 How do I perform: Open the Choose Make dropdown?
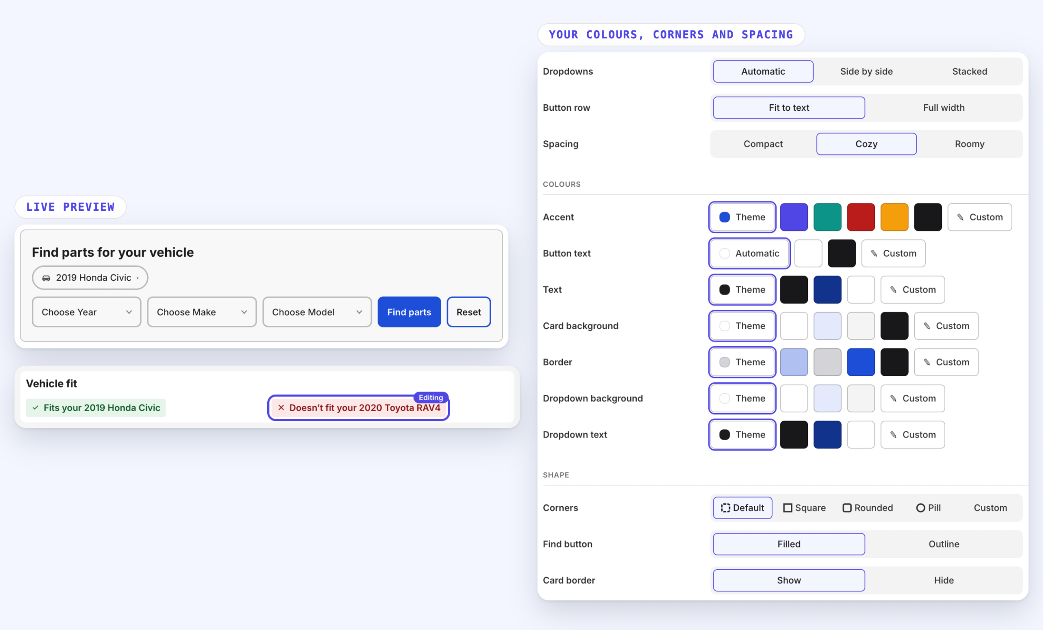202,312
